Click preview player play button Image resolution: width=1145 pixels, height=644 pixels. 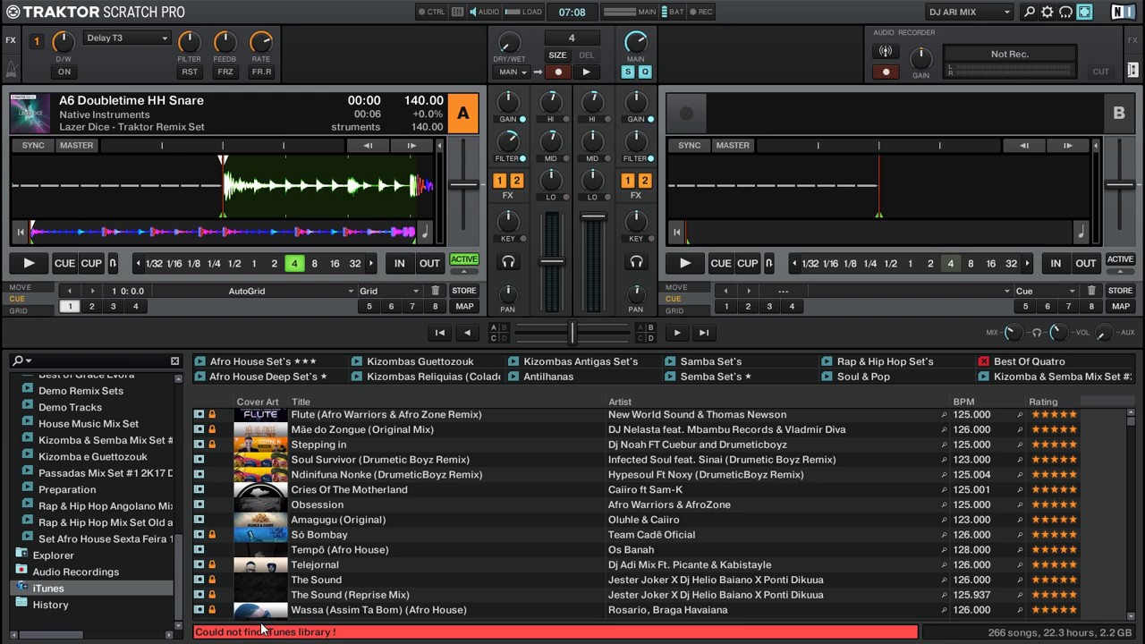(x=677, y=333)
